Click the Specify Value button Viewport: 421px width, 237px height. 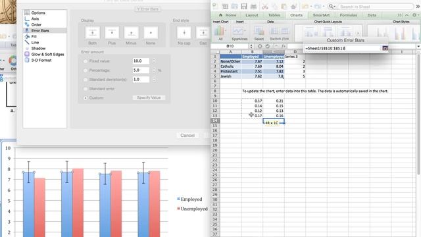pos(149,97)
